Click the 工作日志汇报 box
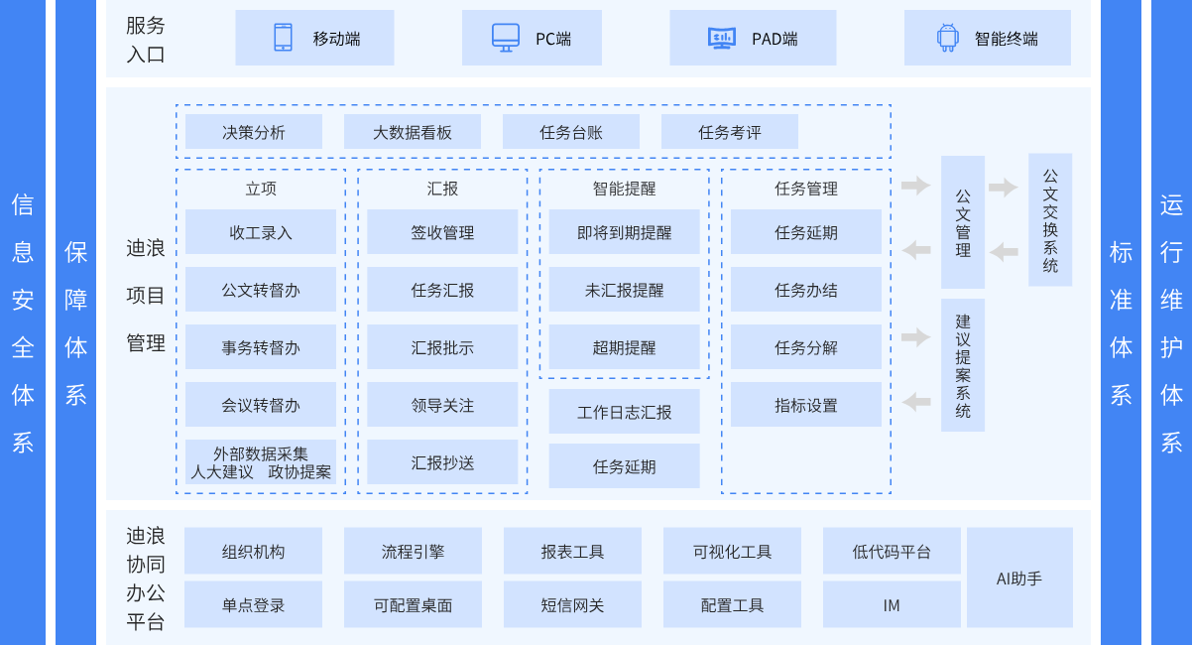The height and width of the screenshot is (645, 1192). pyautogui.click(x=624, y=412)
